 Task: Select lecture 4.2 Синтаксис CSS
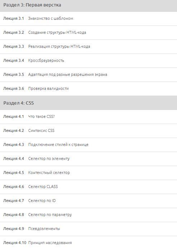click(x=88, y=130)
